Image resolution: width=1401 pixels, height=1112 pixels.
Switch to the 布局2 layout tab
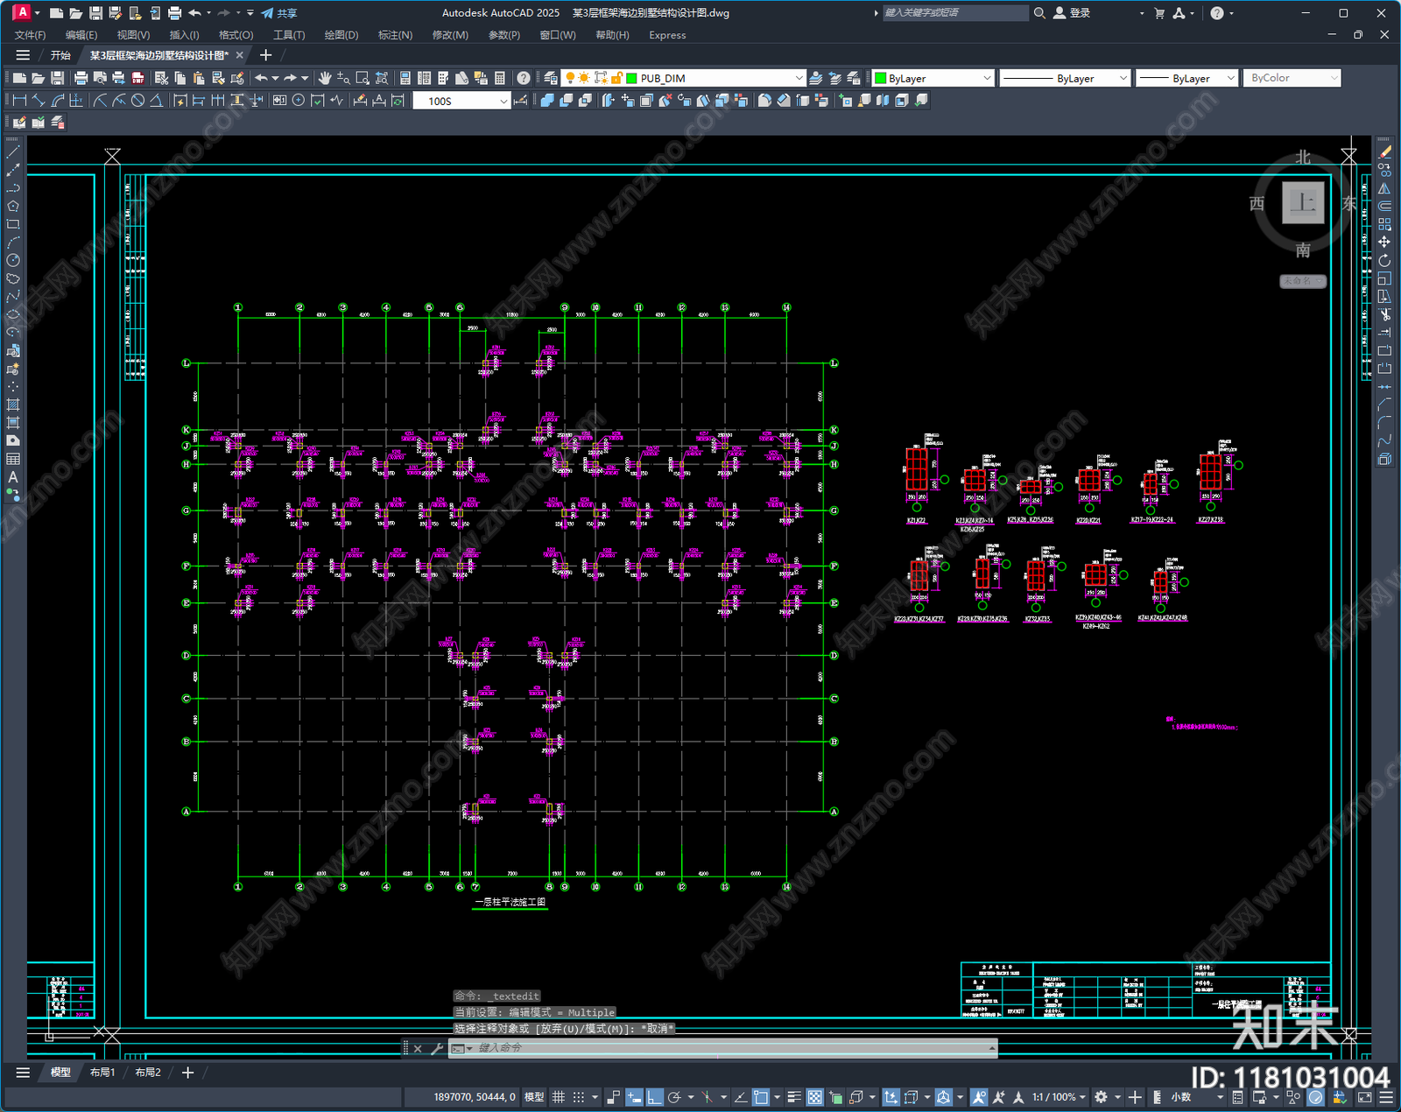tap(148, 1073)
